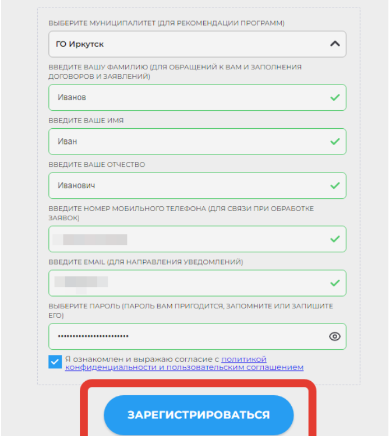Image resolution: width=389 pixels, height=436 pixels.
Task: Open the "ГО Иркутск" municipality selector
Action: 186,44
